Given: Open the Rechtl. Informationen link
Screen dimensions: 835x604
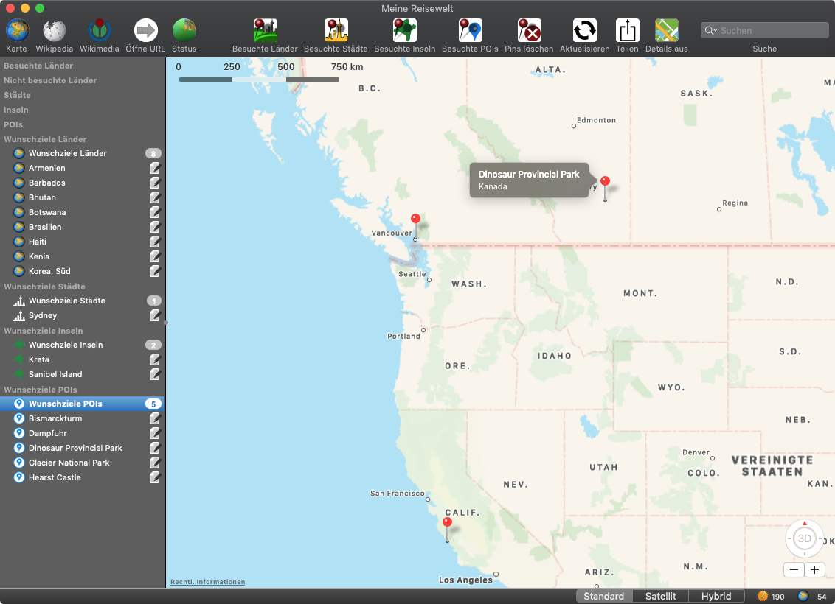Looking at the screenshot, I should pyautogui.click(x=207, y=582).
